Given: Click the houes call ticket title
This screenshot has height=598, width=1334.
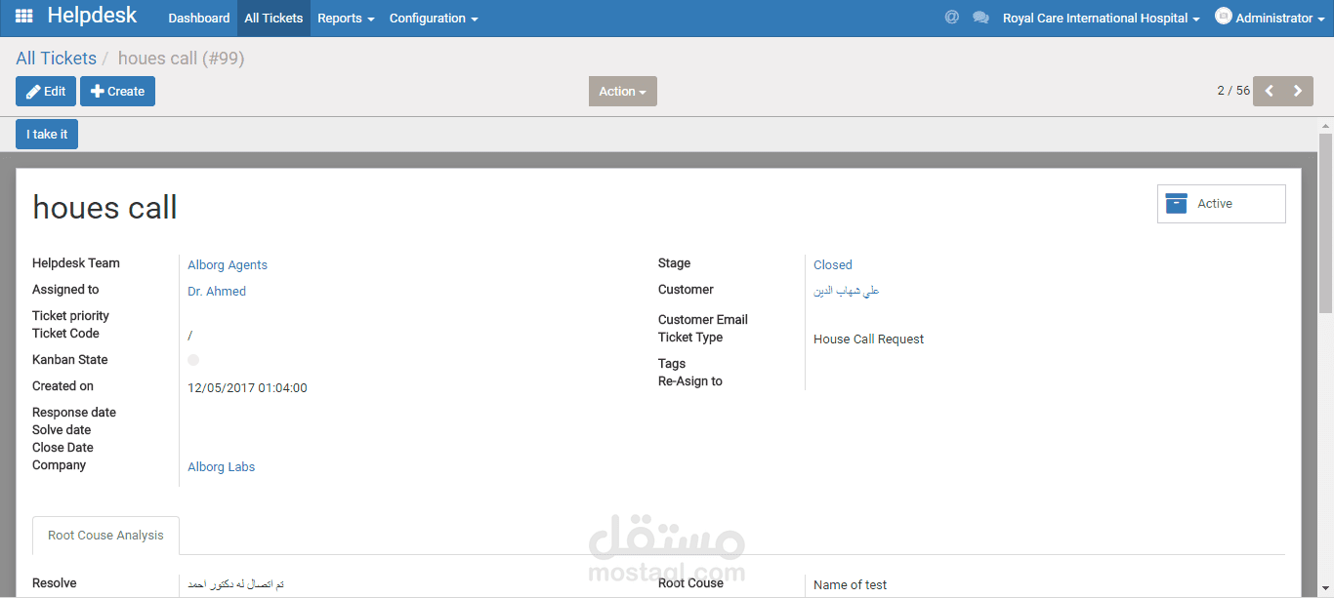Looking at the screenshot, I should pos(104,207).
